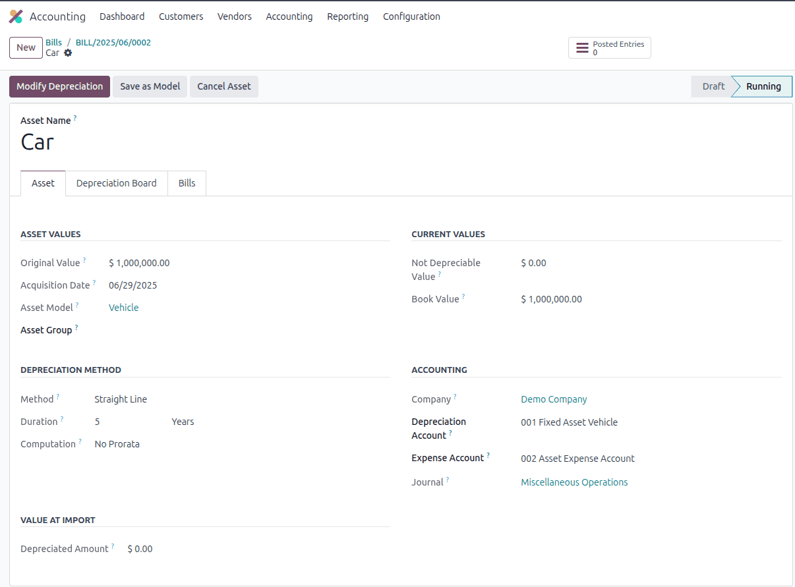Screen dimensions: 795x587
Task: Open the Miscellaneous Operations journal link
Action: (x=574, y=482)
